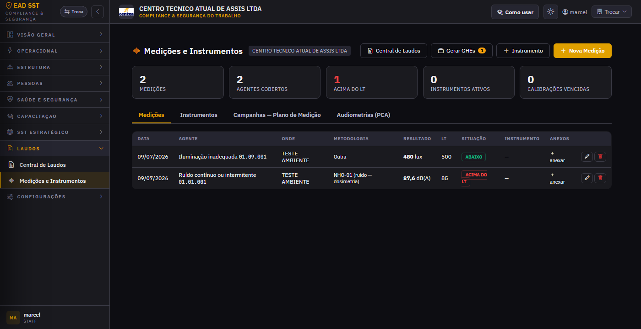The width and height of the screenshot is (641, 329).
Task: Attach file to the Ruído contínuo row
Action: (557, 178)
